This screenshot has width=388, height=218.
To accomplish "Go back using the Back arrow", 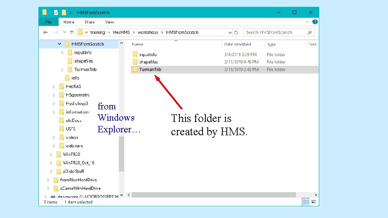I will (46, 32).
